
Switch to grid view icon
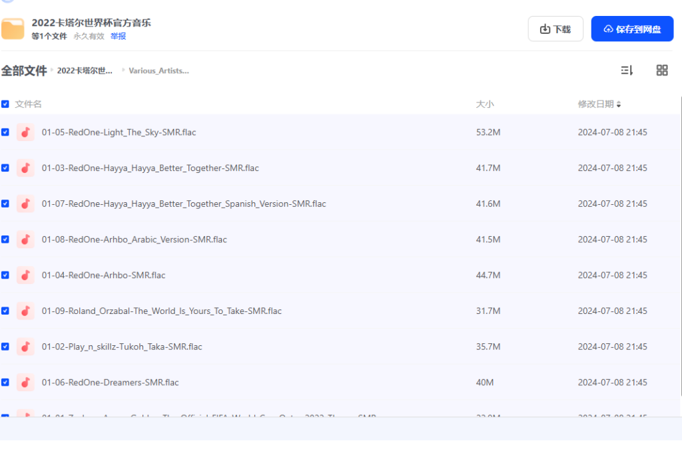[662, 70]
